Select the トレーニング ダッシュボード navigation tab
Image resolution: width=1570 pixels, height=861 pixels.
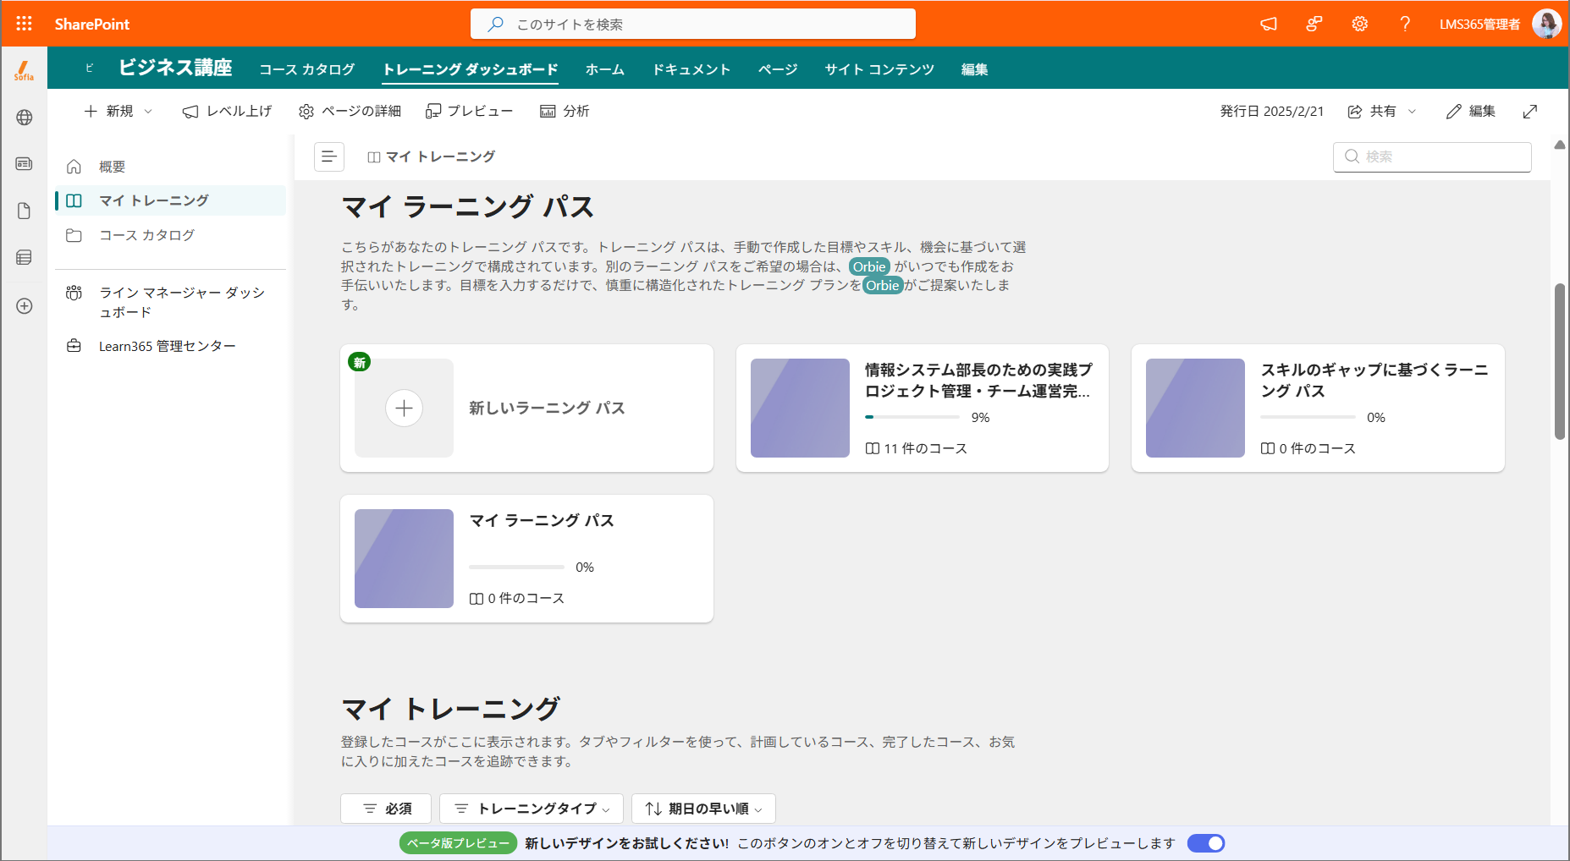[471, 69]
